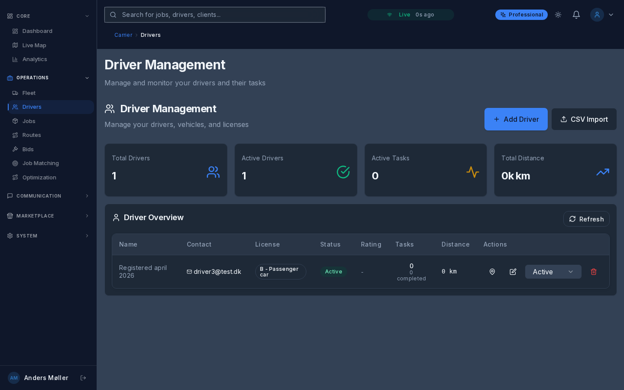Open the Fleet sidebar item
624x390 pixels.
[29, 93]
